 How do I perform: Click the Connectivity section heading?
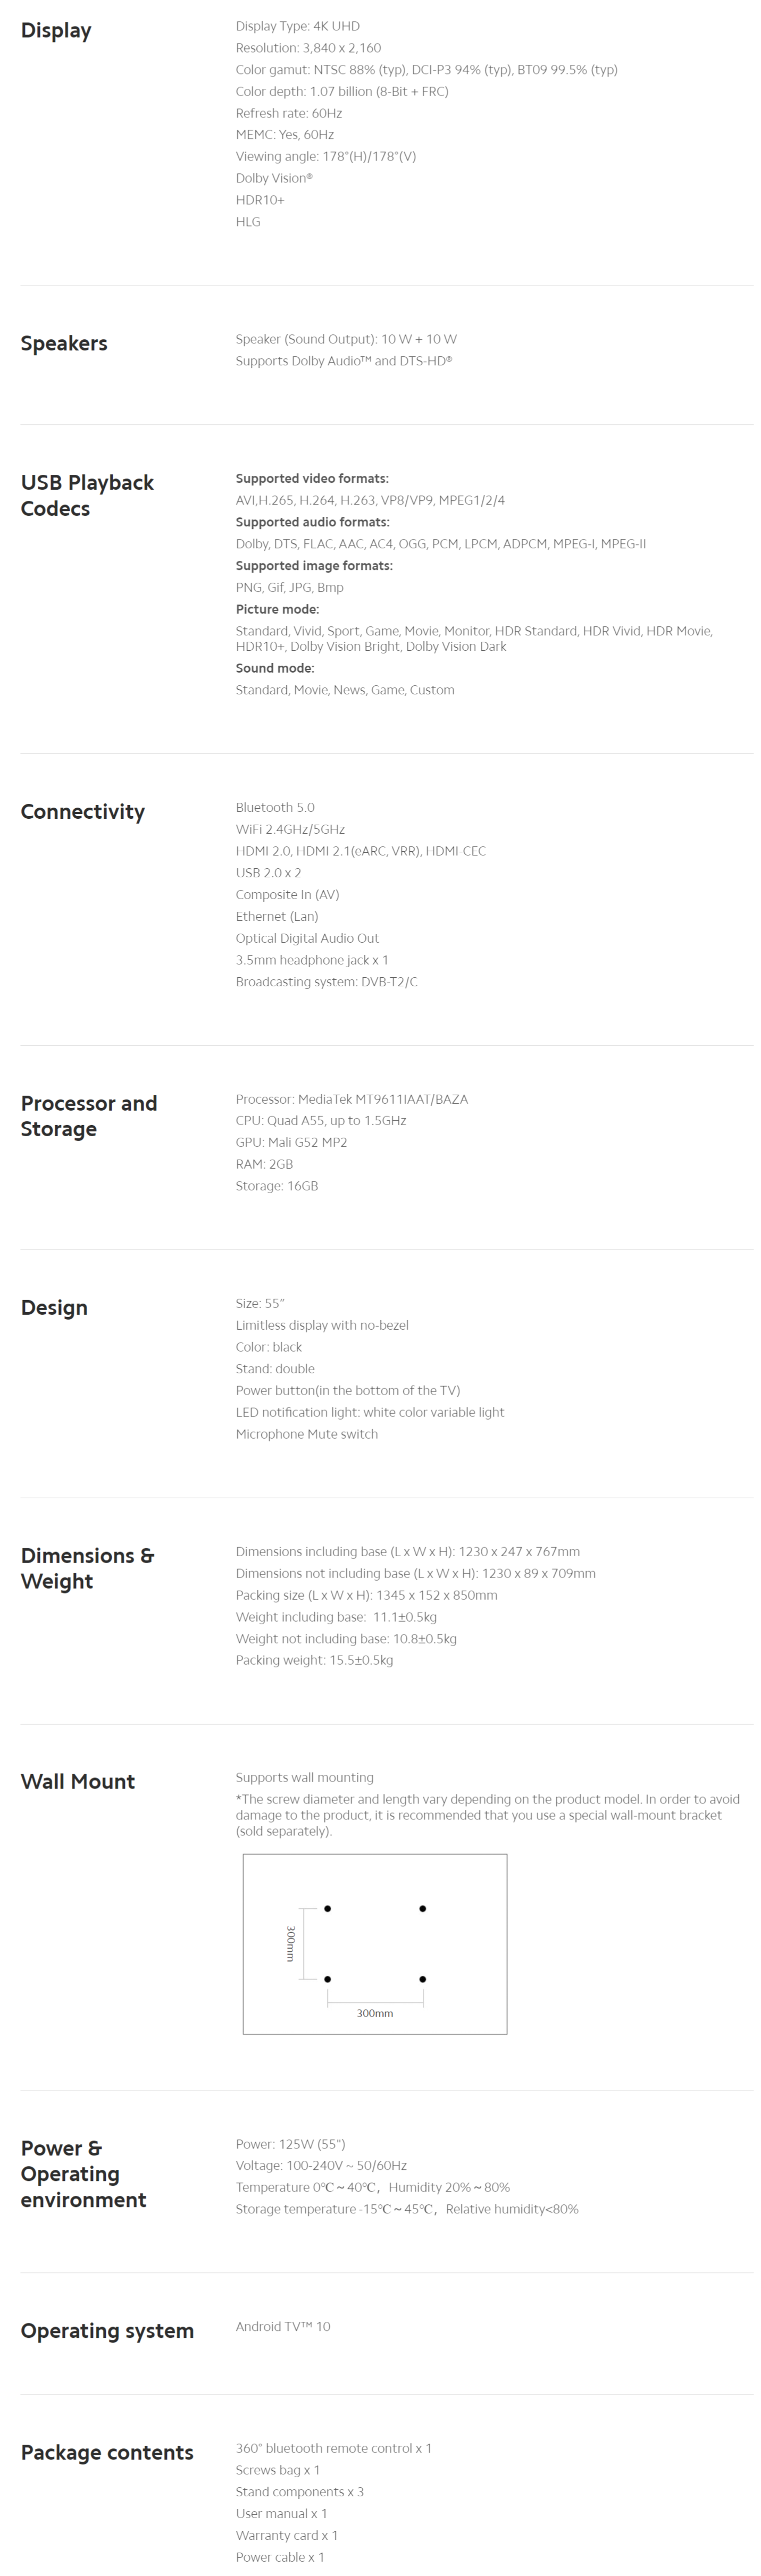(83, 811)
